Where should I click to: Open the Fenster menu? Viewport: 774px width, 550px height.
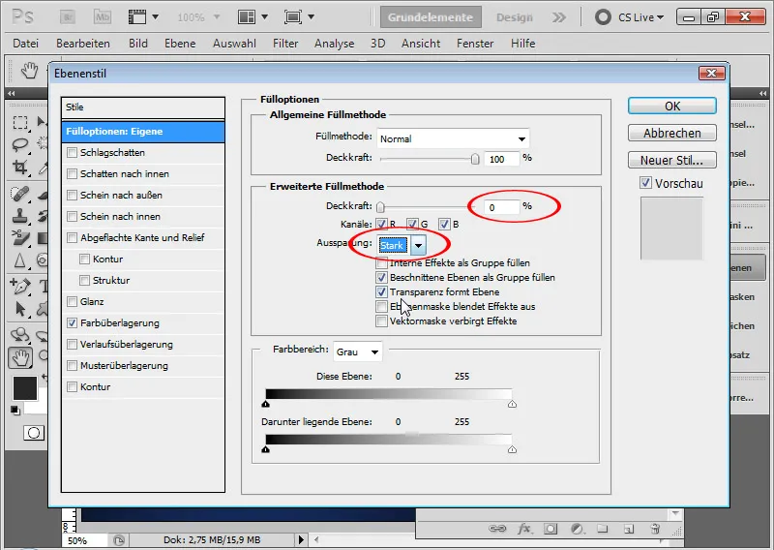pyautogui.click(x=475, y=44)
